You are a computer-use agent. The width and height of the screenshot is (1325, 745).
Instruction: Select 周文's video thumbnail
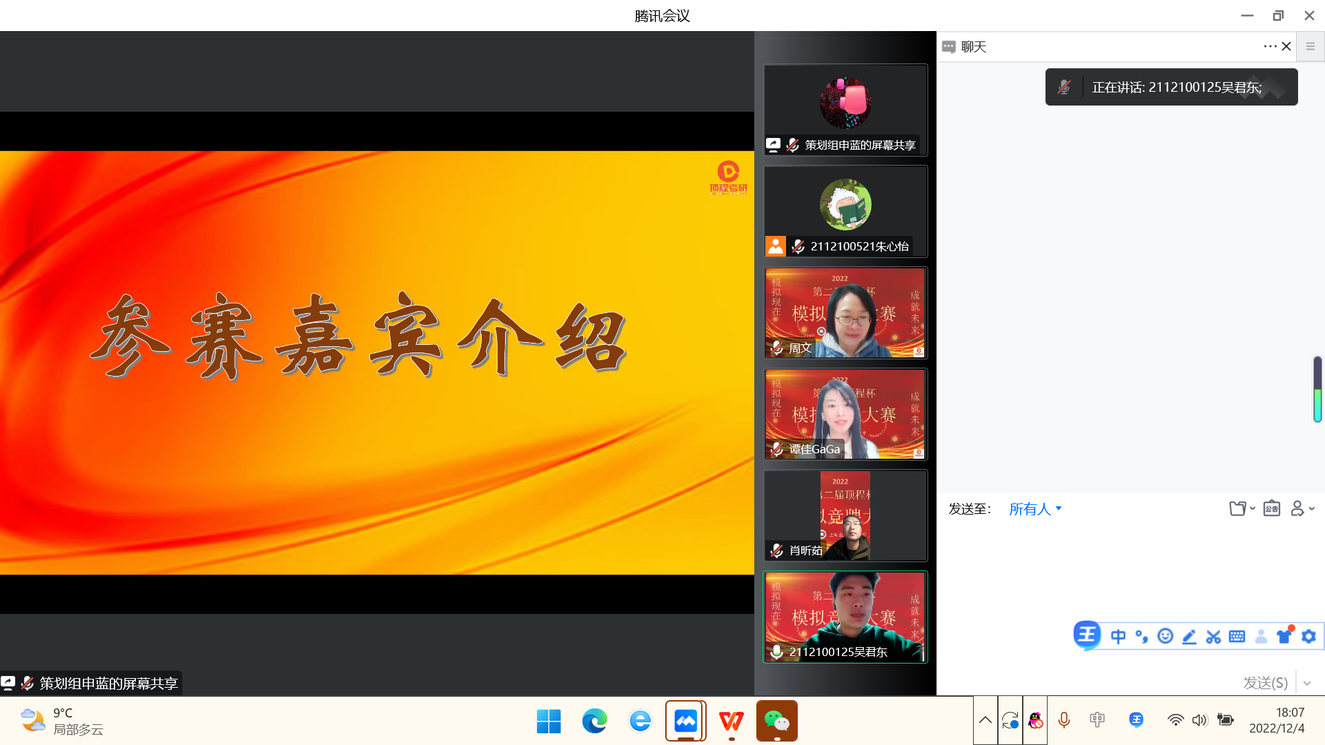[x=845, y=312]
